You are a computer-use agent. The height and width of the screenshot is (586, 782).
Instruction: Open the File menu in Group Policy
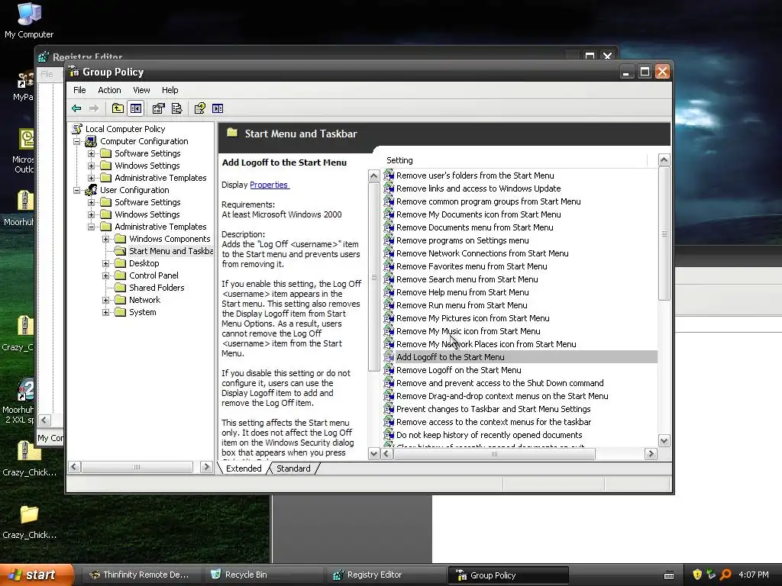point(79,90)
